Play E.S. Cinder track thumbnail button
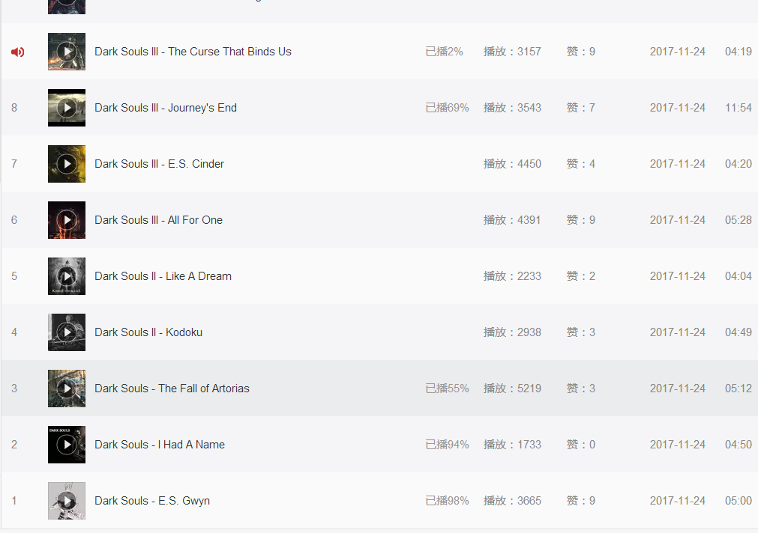758x533 pixels. point(67,164)
